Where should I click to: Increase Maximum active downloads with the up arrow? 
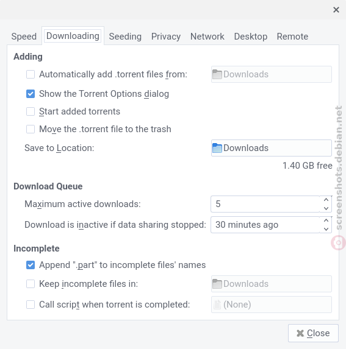point(326,200)
